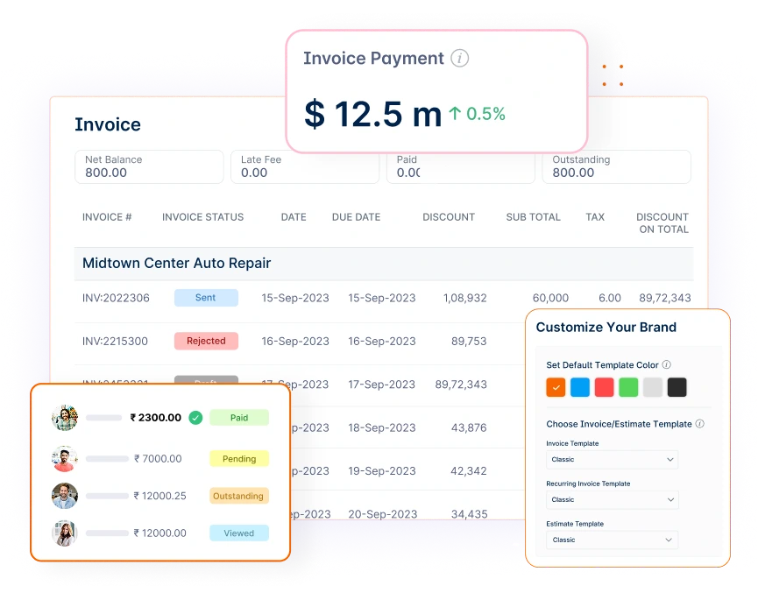The image size is (758, 593).
Task: Sort by the DUE DATE column header
Action: [x=357, y=217]
